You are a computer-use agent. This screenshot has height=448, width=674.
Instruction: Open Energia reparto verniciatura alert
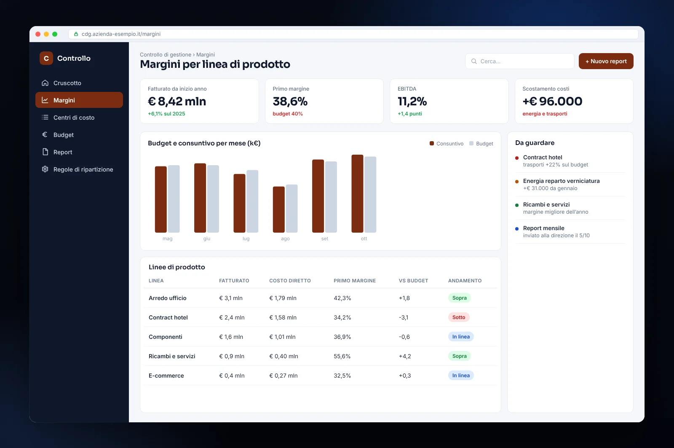(x=570, y=185)
